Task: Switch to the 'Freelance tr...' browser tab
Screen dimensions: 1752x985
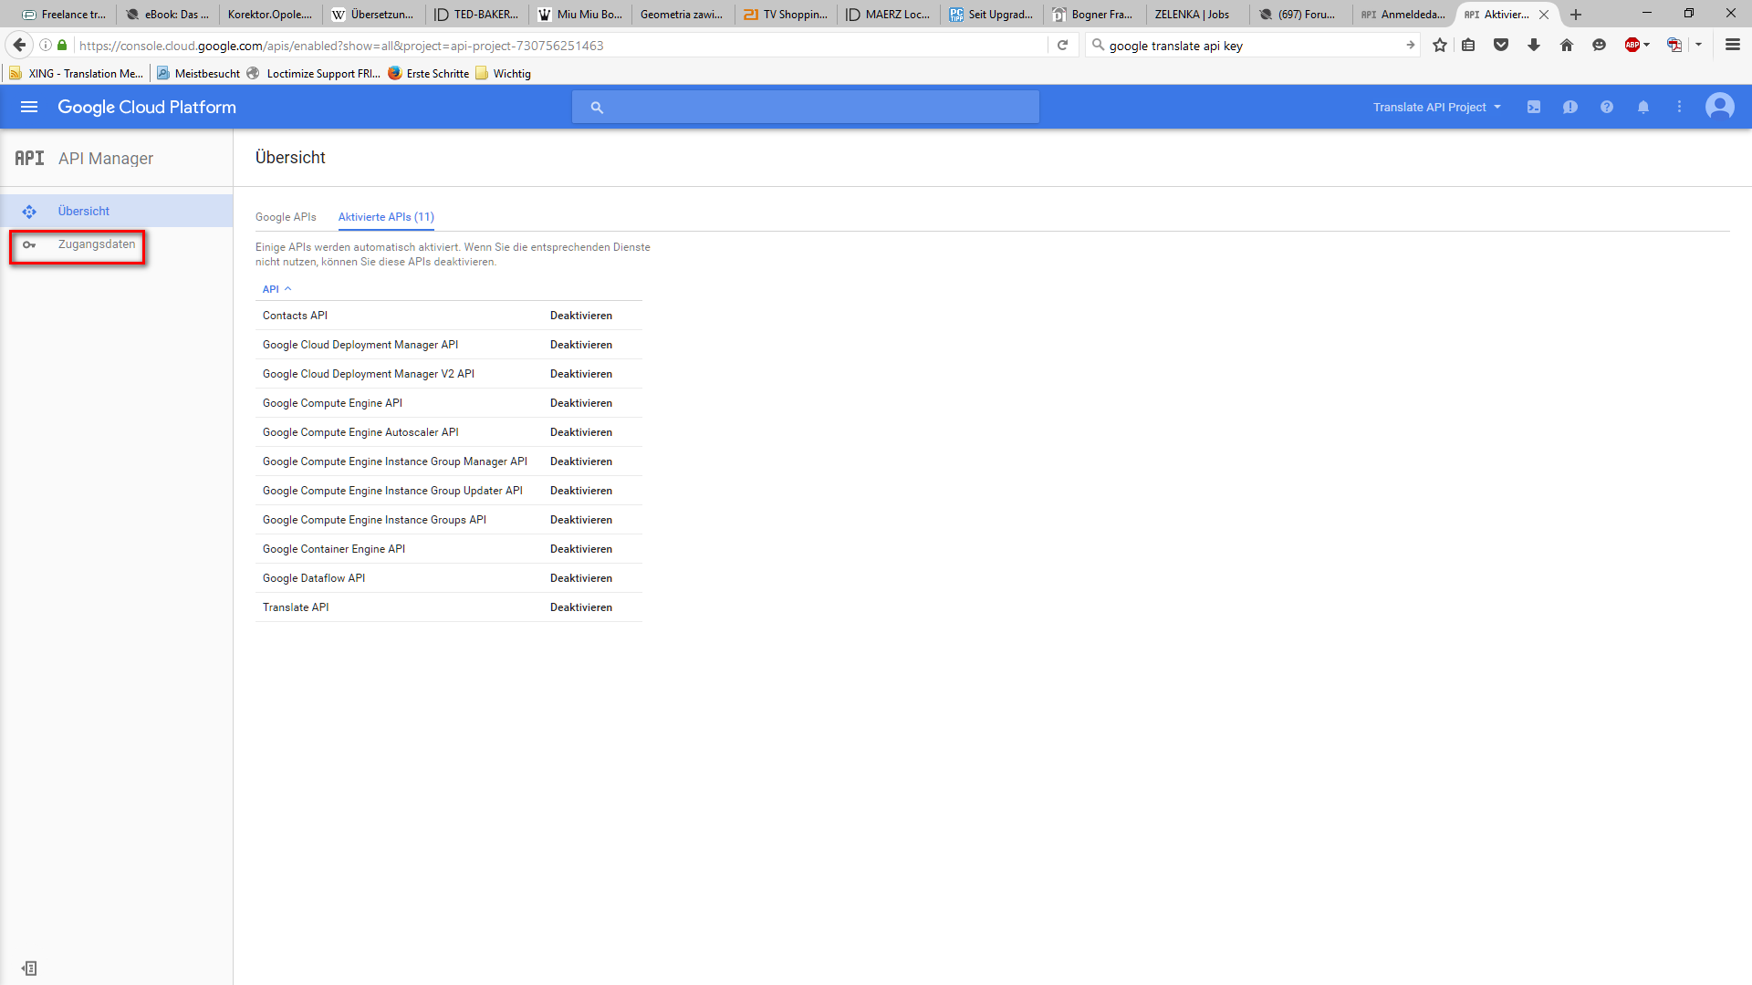Action: pyautogui.click(x=66, y=15)
